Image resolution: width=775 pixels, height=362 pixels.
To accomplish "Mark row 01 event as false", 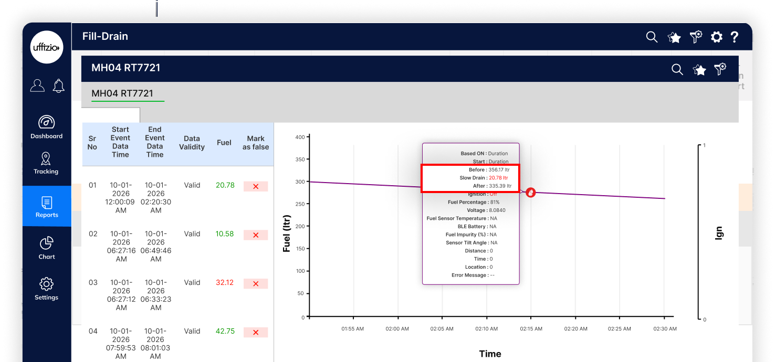I will [x=256, y=186].
